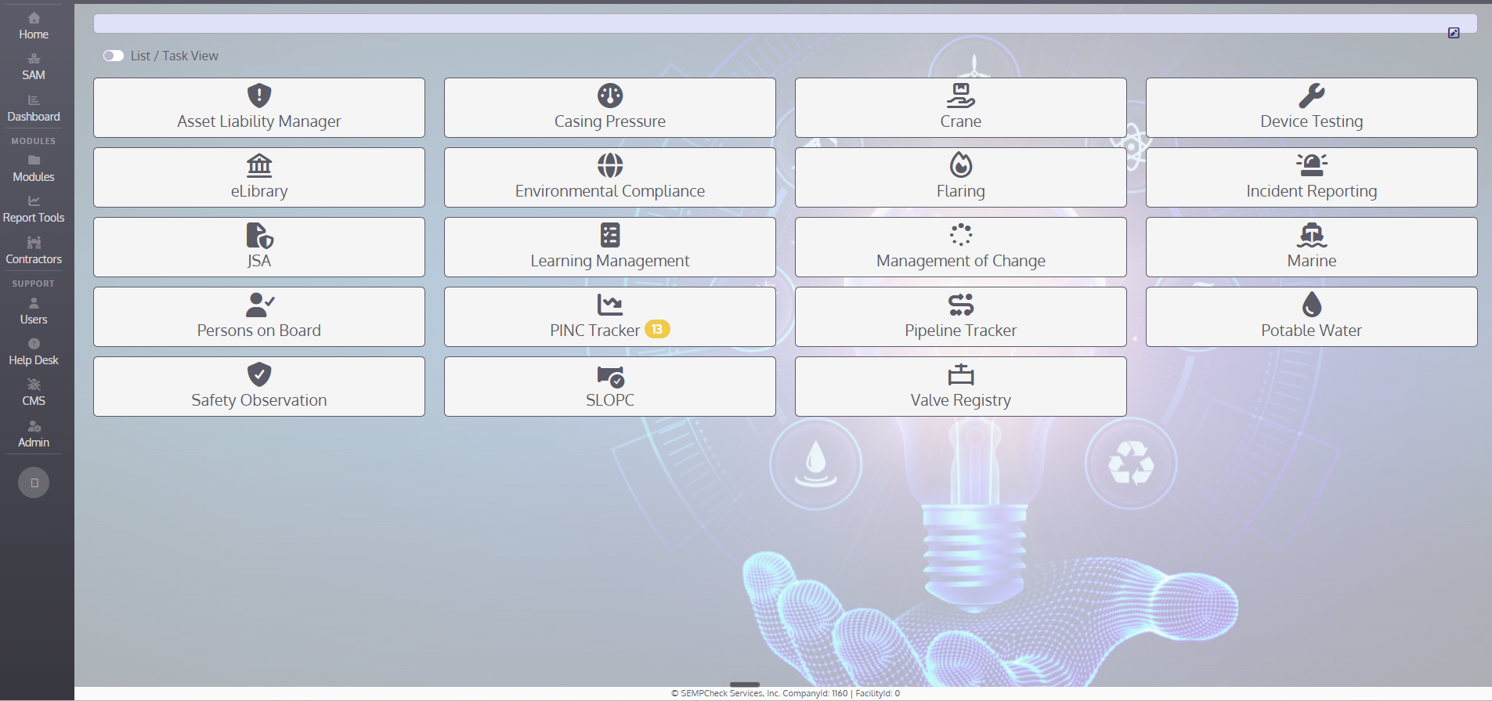Toggle the List / Task View switch
Image resolution: width=1492 pixels, height=701 pixels.
coord(114,56)
